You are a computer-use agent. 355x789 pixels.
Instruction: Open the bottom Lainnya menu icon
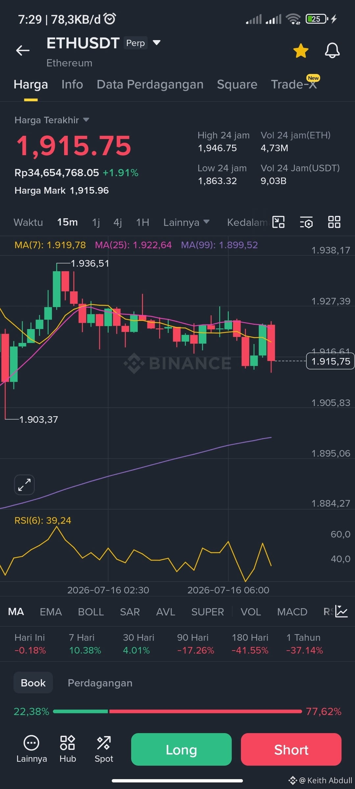click(x=32, y=749)
